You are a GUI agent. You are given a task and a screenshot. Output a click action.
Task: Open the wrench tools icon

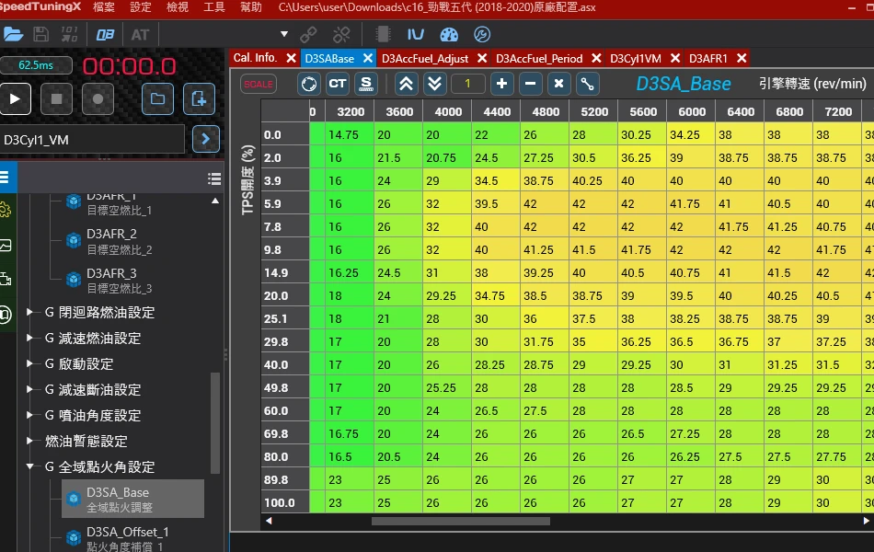pos(482,35)
